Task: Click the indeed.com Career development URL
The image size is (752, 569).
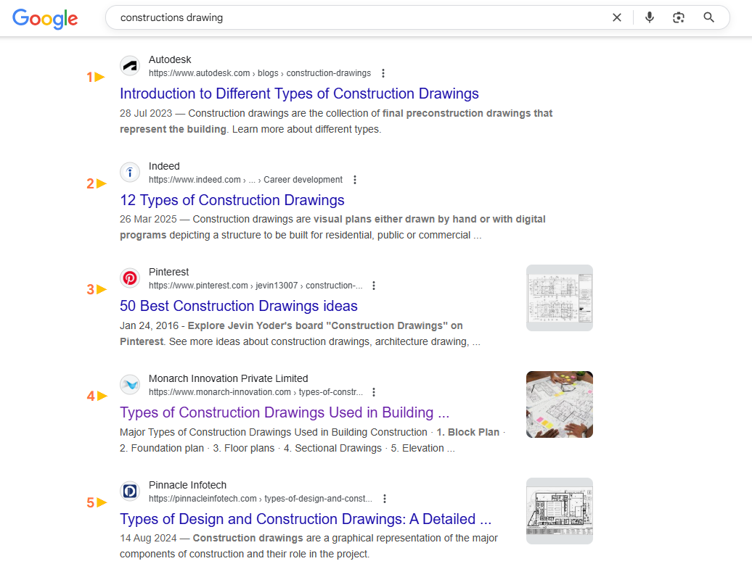Action: coord(245,180)
